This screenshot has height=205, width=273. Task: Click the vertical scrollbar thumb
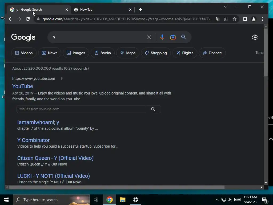(266, 52)
